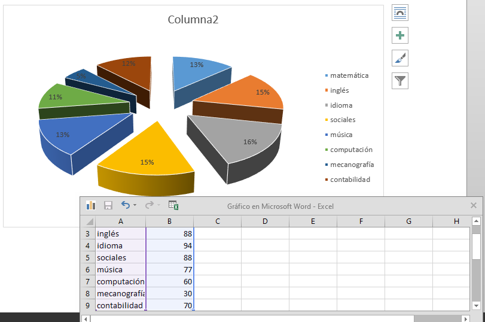Image resolution: width=485 pixels, height=322 pixels.
Task: Close the Gráfico en Microsoft Word window
Action: (473, 205)
